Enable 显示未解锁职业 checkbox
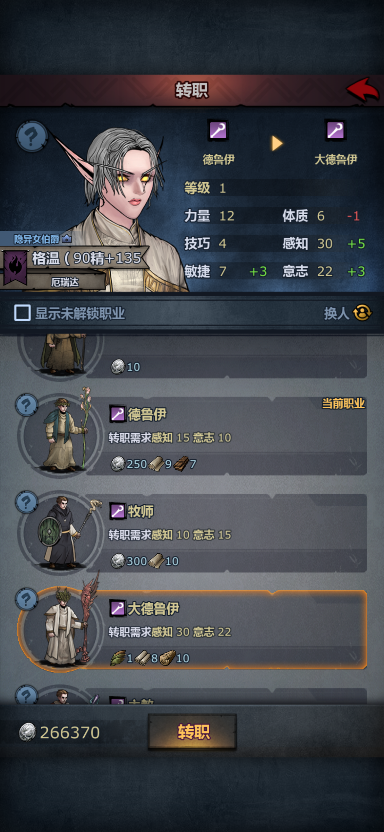This screenshot has width=384, height=832. (22, 312)
